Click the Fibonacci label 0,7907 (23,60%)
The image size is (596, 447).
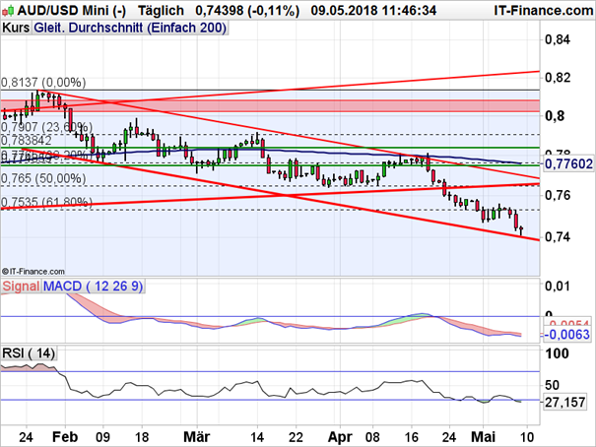click(x=46, y=127)
